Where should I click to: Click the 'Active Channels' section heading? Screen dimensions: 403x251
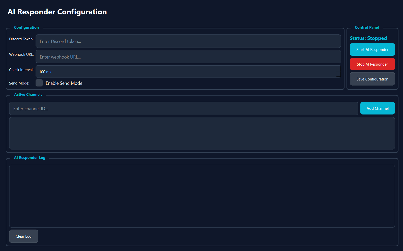point(28,95)
